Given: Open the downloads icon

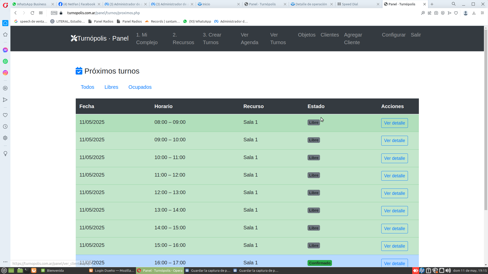Looking at the screenshot, I should [474, 13].
